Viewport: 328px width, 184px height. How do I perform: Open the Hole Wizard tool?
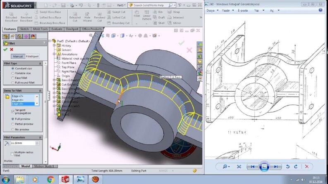pos(87,17)
